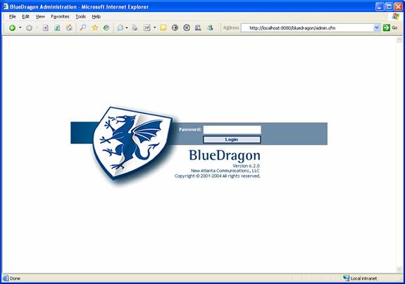Click the Stop page loading icon
This screenshot has height=284, width=405.
pyautogui.click(x=46, y=28)
